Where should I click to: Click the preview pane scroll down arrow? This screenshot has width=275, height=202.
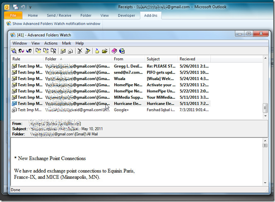point(265,183)
